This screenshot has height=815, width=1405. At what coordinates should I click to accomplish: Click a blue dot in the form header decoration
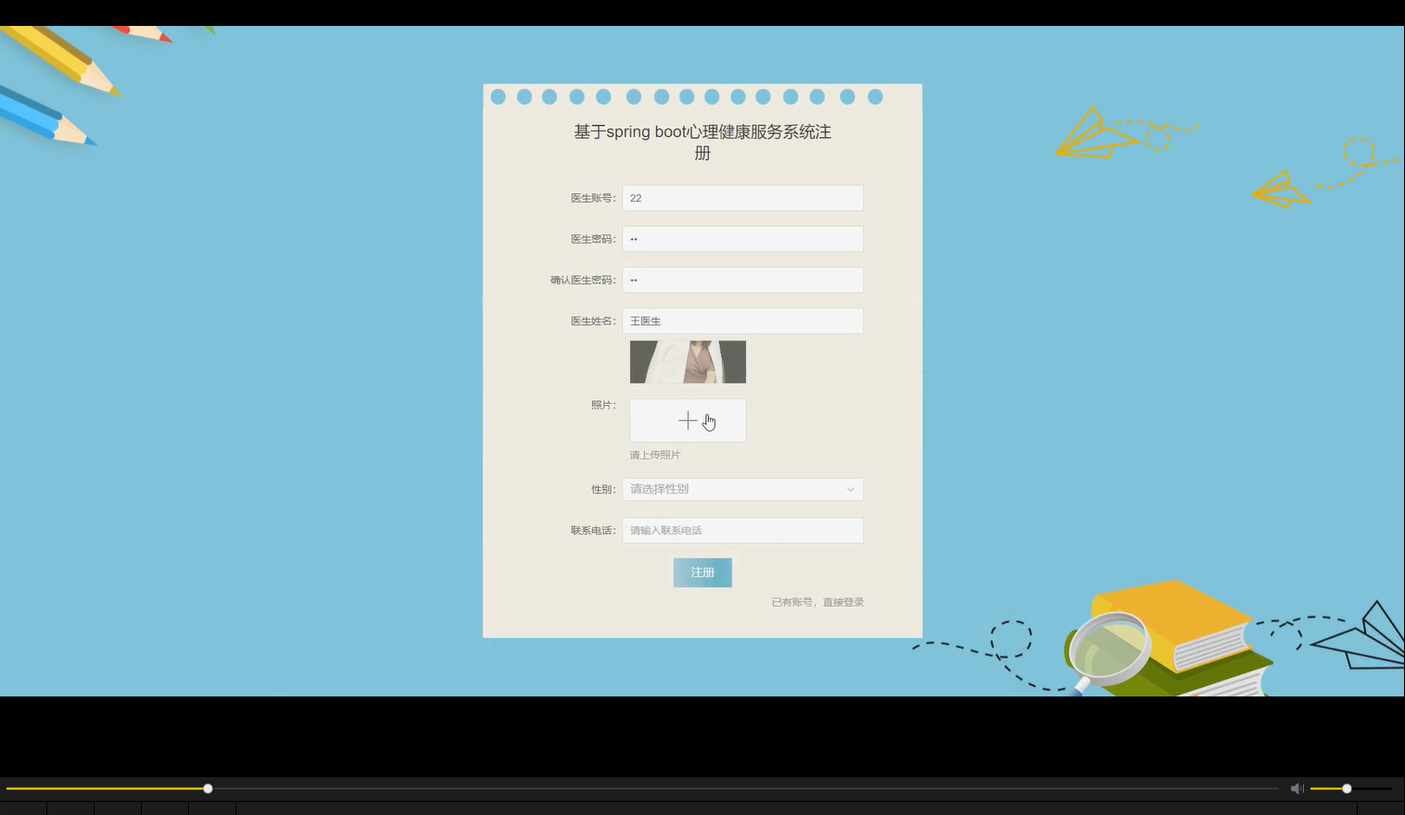498,96
